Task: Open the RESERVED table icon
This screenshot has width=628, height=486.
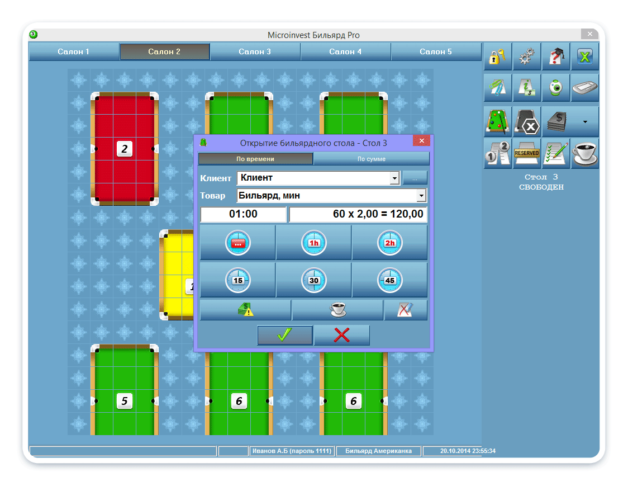Action: click(x=526, y=154)
